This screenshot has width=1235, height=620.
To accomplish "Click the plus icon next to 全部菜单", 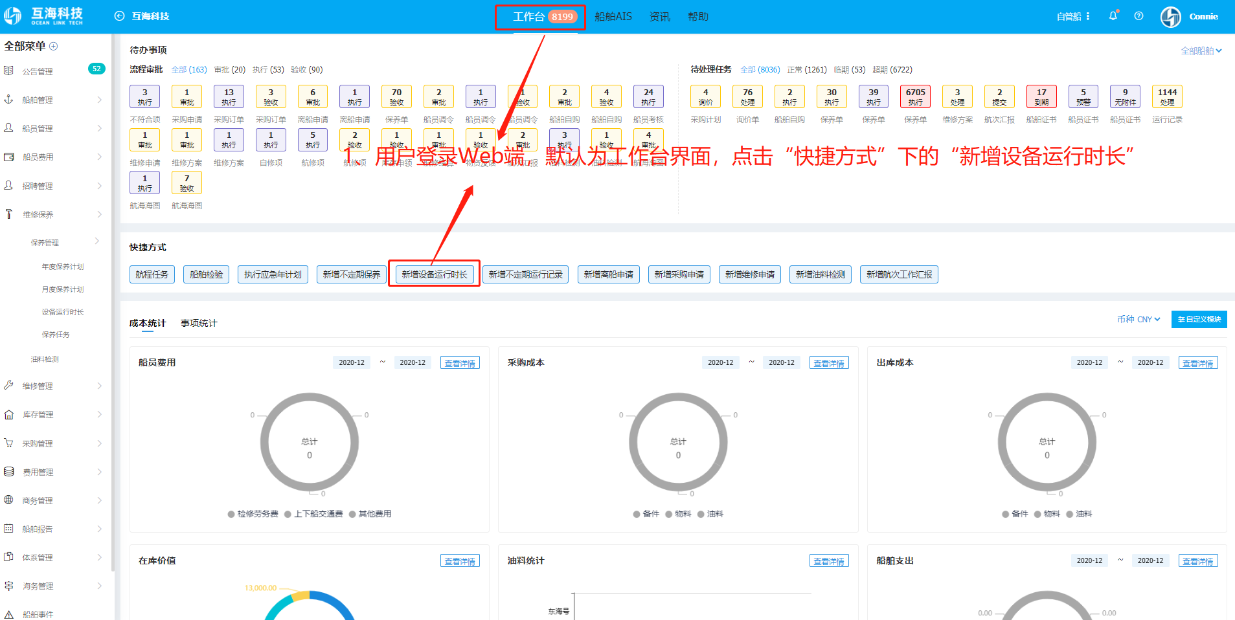I will click(54, 46).
